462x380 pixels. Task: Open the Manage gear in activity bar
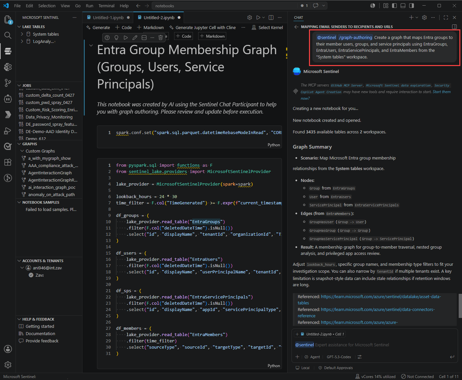click(x=8, y=365)
